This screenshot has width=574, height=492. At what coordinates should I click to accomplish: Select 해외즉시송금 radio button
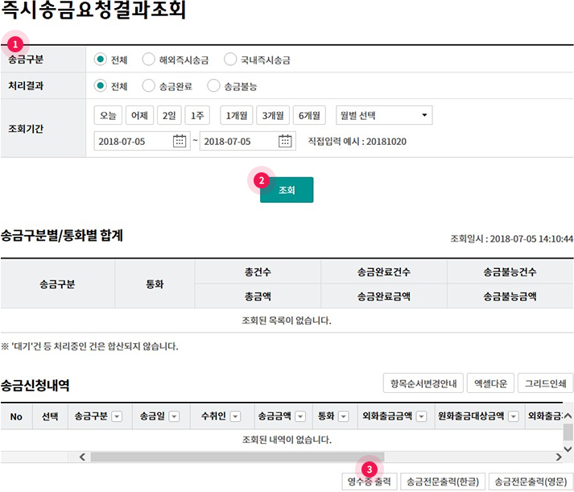pos(148,59)
